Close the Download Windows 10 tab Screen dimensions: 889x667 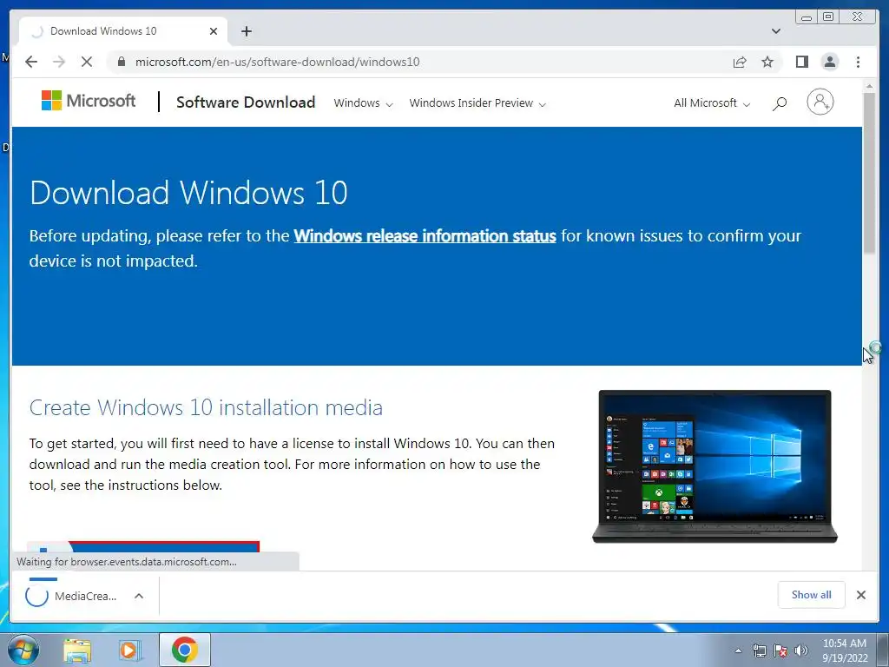point(214,31)
